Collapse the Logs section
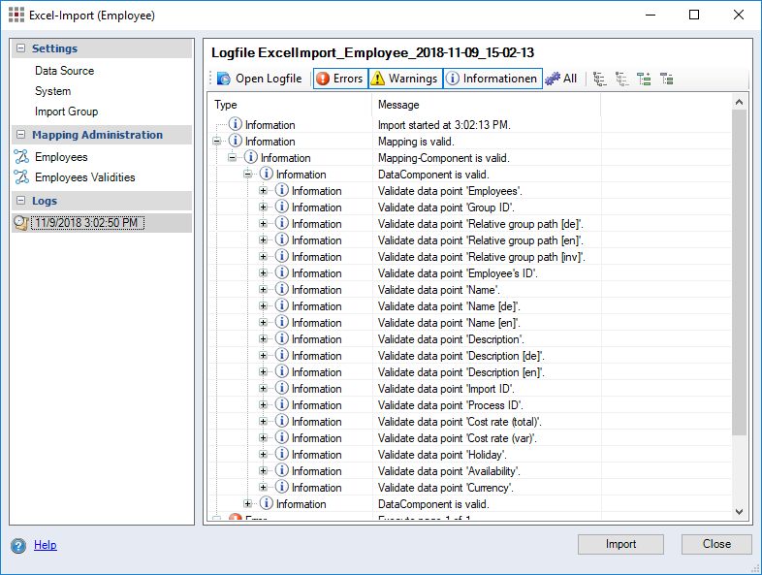The width and height of the screenshot is (762, 575). 20,200
